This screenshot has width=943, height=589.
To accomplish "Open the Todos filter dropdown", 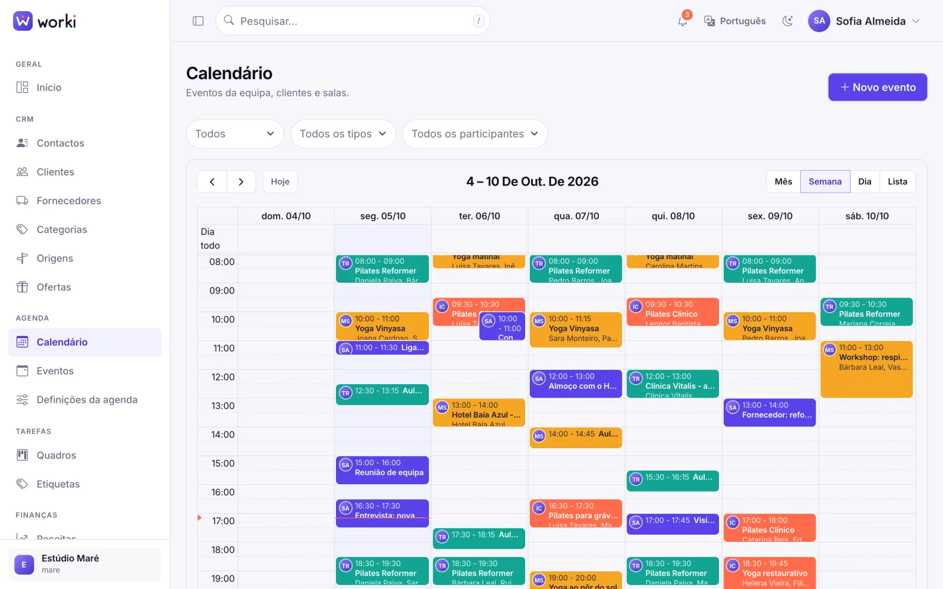I will point(235,134).
